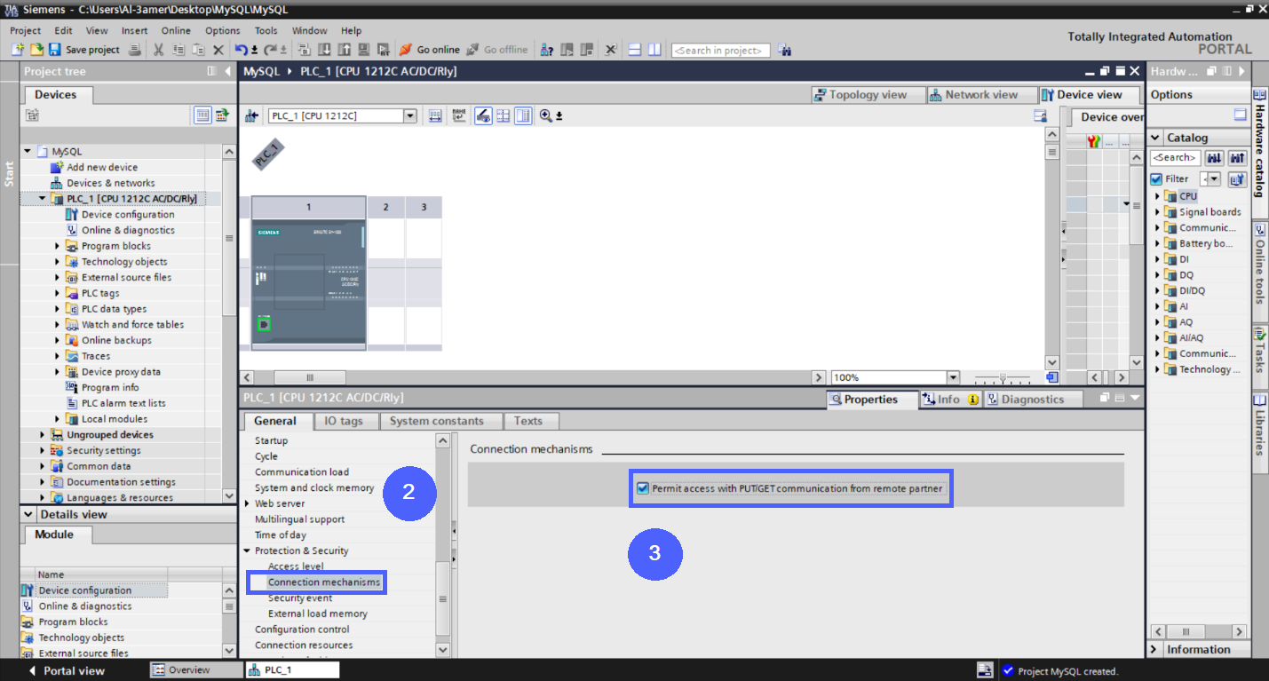Select Online & diagnostics in project tree

click(x=128, y=230)
